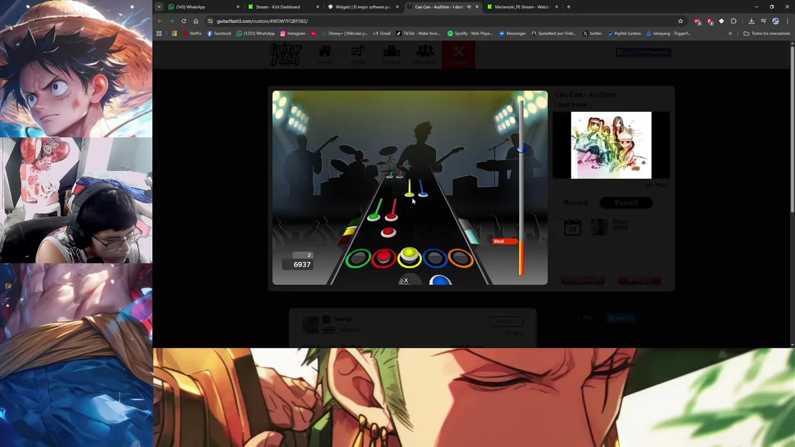
Task: Click the calendar icon under Record
Action: [572, 227]
